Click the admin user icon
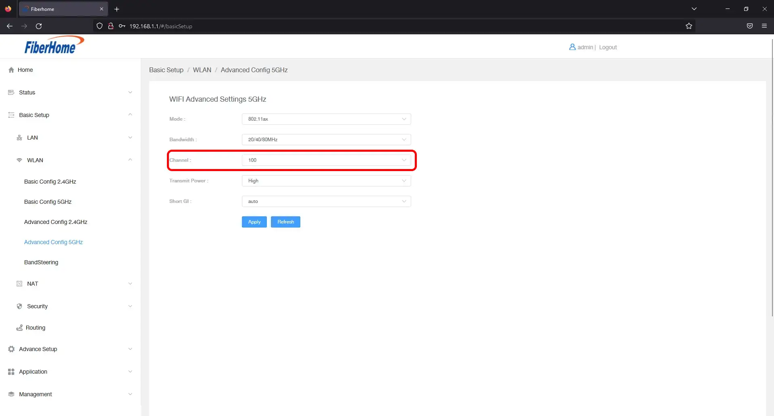Image resolution: width=774 pixels, height=416 pixels. pos(572,47)
